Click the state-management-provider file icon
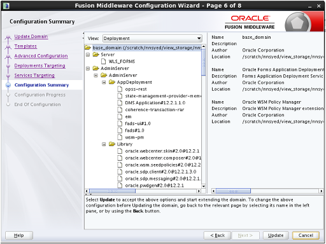Image resolution: width=326 pixels, height=244 pixels. tap(120, 96)
